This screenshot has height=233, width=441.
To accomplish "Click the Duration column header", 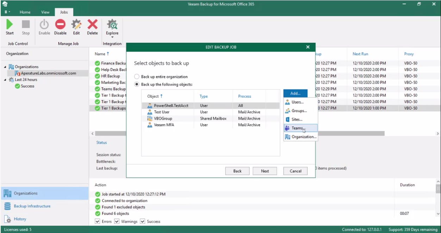I will [407, 185].
